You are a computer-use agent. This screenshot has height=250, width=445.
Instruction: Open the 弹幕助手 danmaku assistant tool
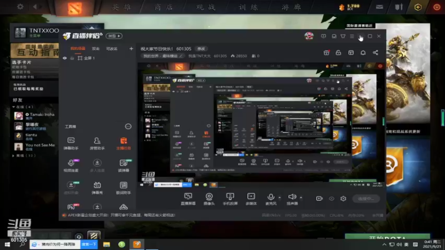[71, 143]
